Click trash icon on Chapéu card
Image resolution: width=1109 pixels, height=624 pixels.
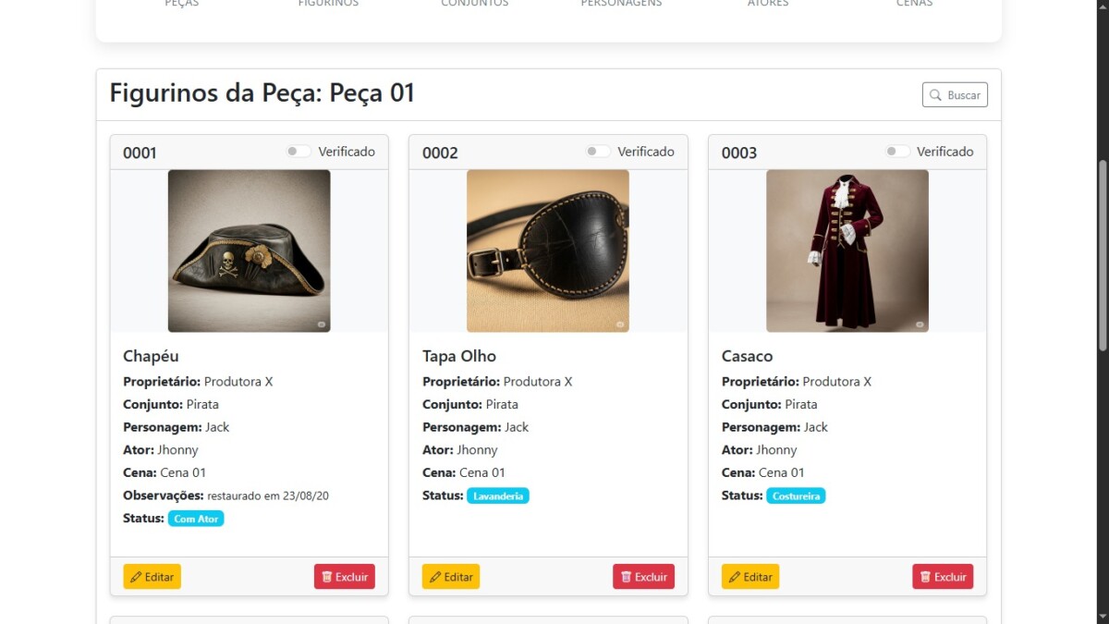(326, 577)
